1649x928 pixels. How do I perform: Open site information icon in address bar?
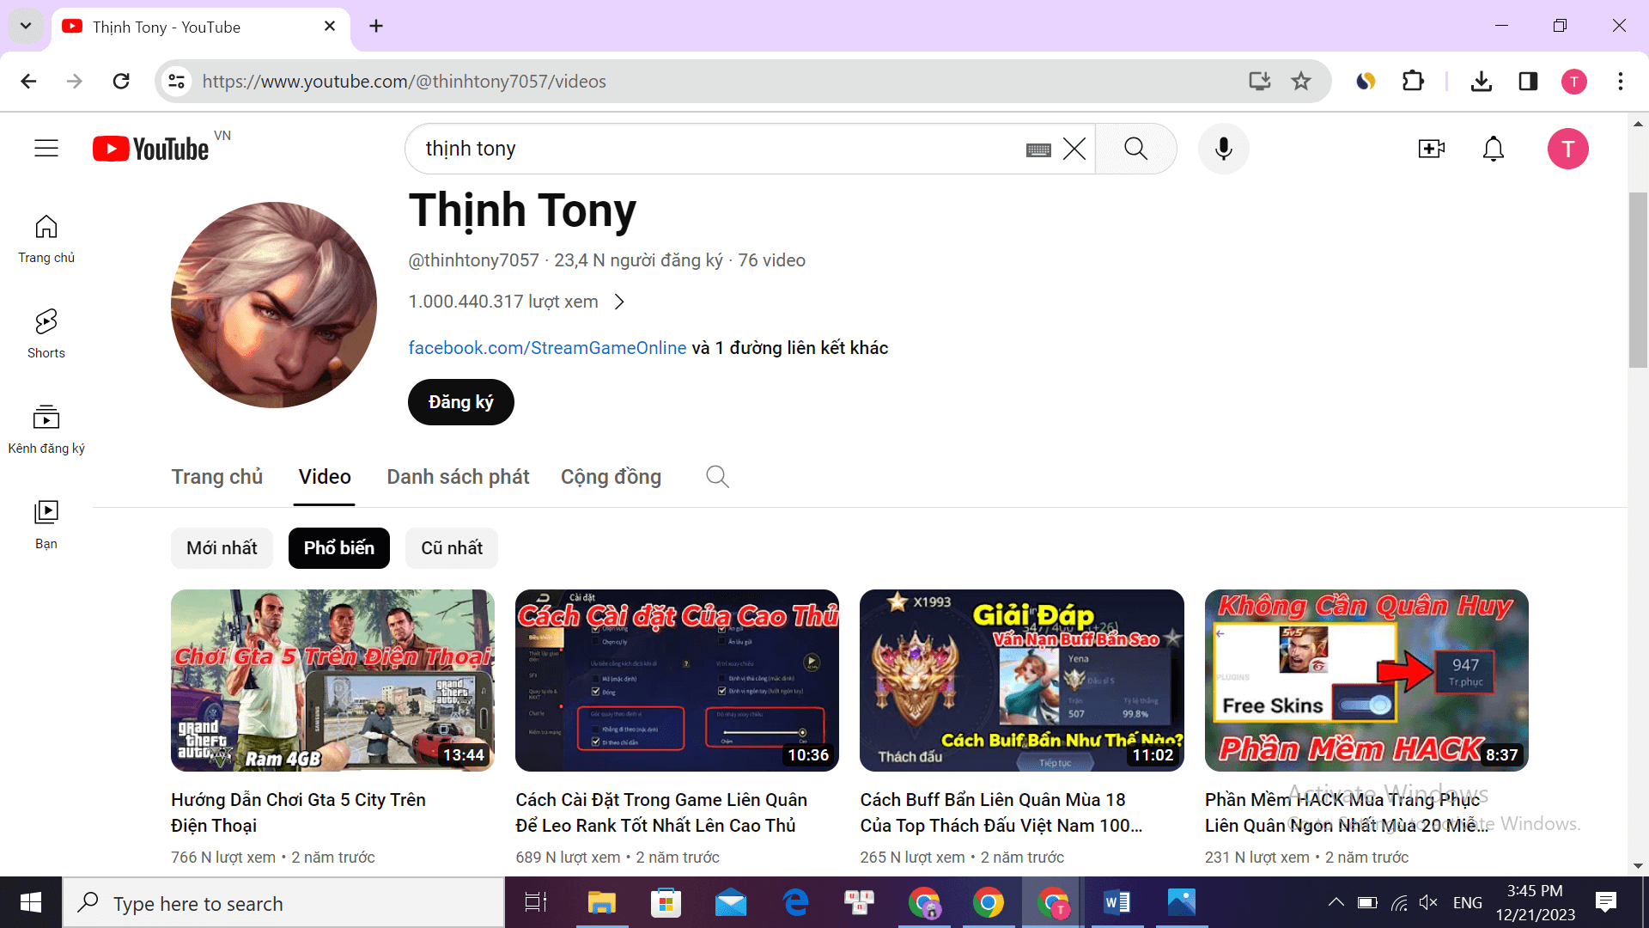[176, 81]
